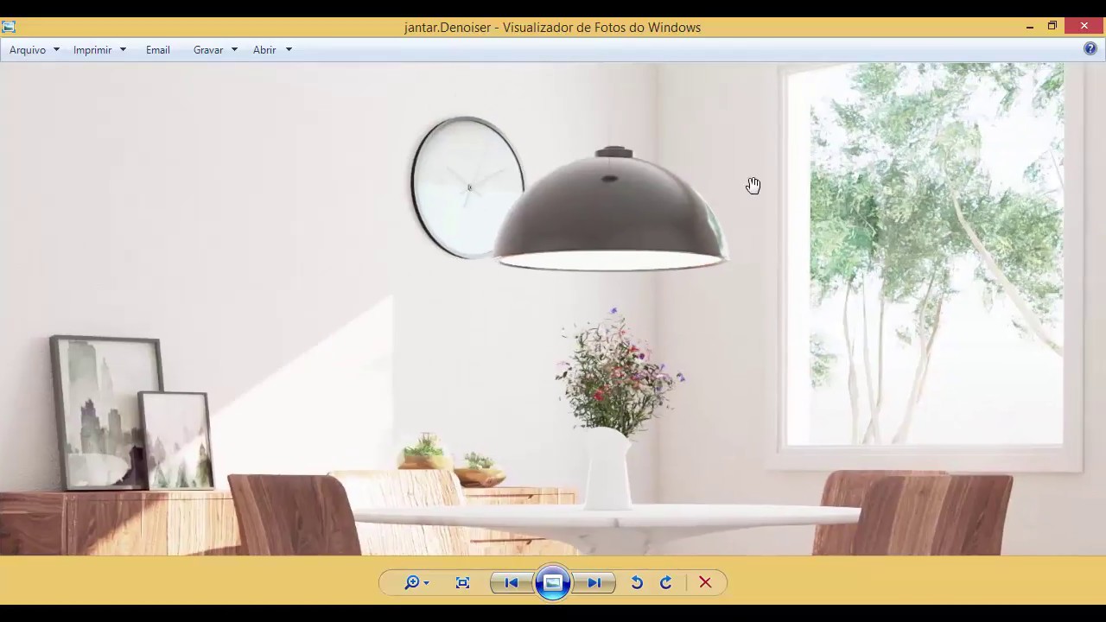Click the fit to window icon

point(463,583)
